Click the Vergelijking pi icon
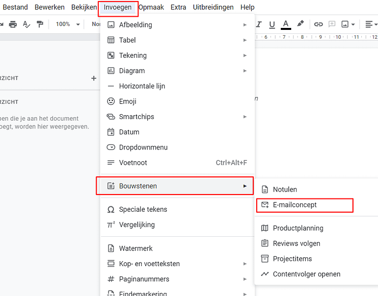Image resolution: width=378 pixels, height=296 pixels. (x=111, y=225)
